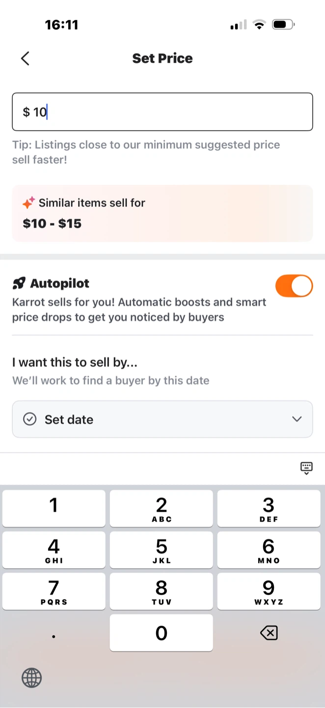This screenshot has width=325, height=708.
Task: Tap the sparkle icon beside Similar items
Action: click(28, 203)
